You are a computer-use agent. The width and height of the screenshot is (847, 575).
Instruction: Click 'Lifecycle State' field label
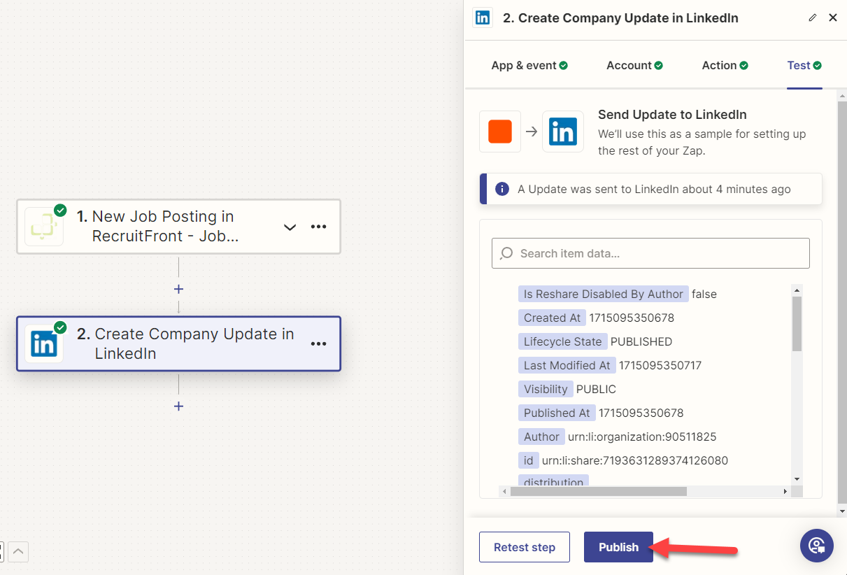563,341
